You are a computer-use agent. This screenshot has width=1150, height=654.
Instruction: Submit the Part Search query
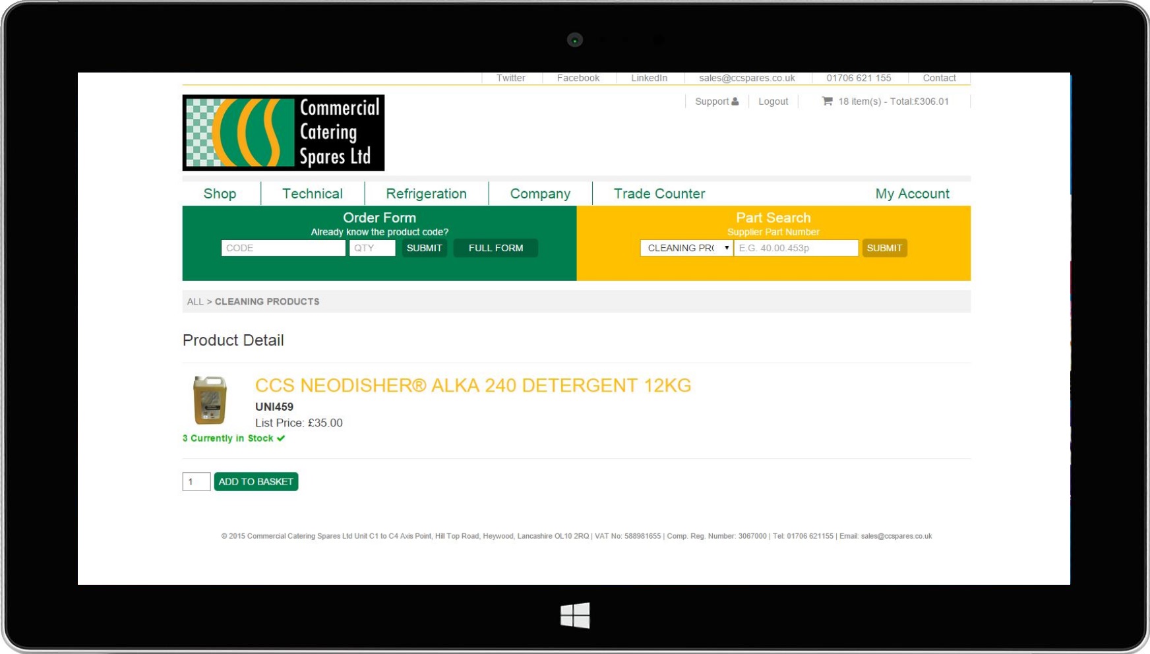pyautogui.click(x=884, y=248)
